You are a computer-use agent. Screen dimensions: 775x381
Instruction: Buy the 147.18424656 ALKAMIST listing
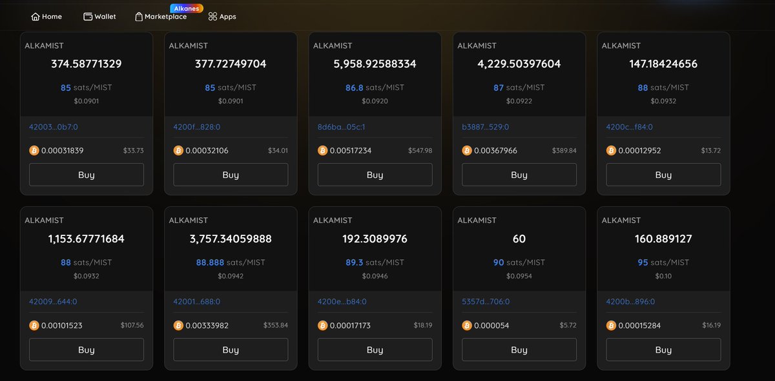[663, 175]
